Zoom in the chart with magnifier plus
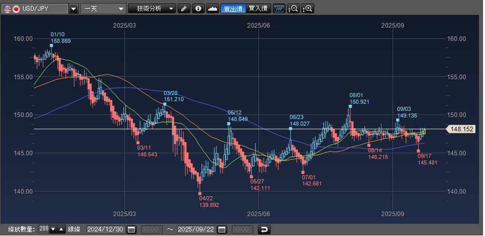Viewport: 485px width, 236px height. (x=308, y=9)
